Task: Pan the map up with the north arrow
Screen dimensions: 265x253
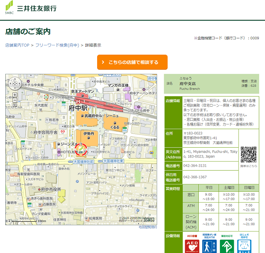Action: (x=15, y=79)
